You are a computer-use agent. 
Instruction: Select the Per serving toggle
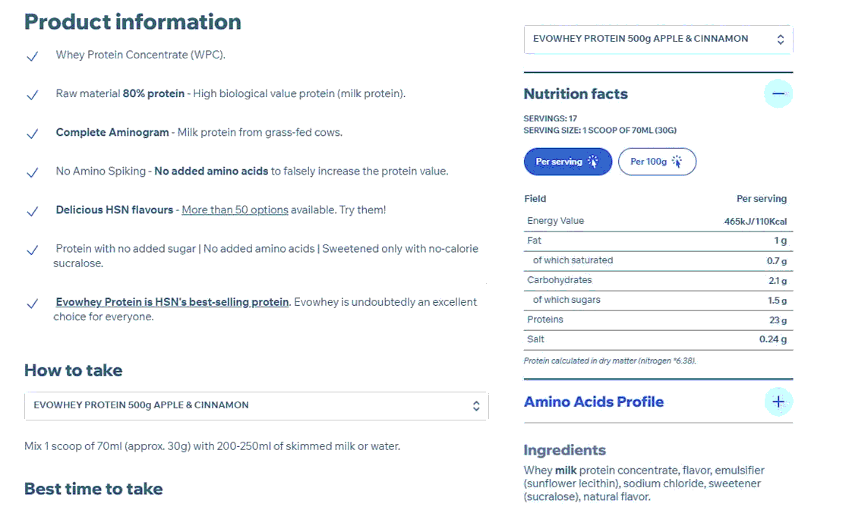(567, 162)
